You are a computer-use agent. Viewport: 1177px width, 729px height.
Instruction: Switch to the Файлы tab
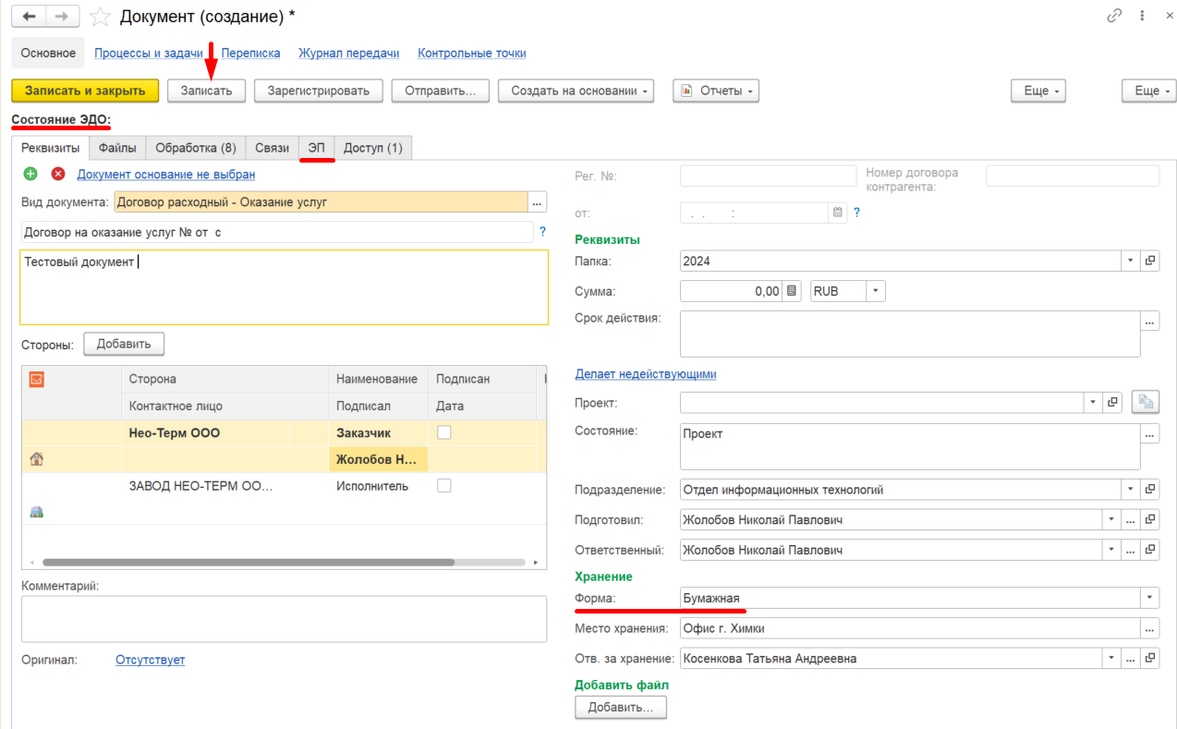tap(117, 148)
